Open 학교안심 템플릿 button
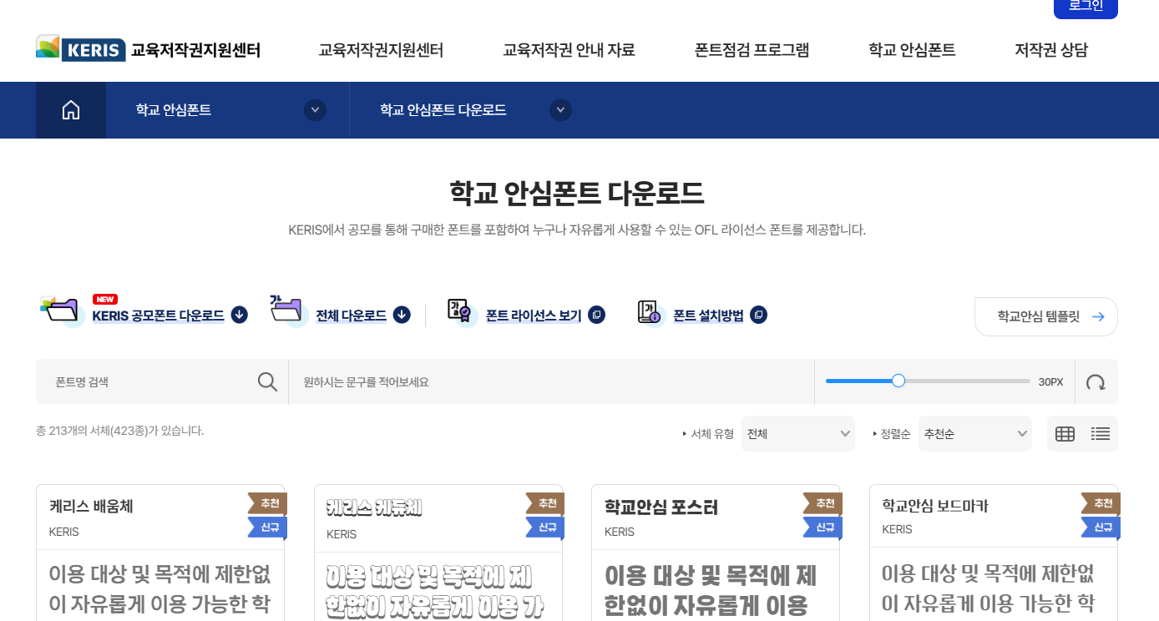The width and height of the screenshot is (1159, 621). tap(1046, 316)
